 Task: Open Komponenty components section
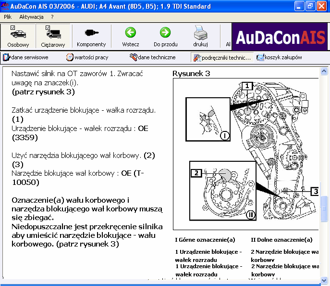[x=91, y=37]
